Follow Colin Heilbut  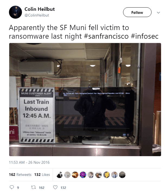pos(137,12)
